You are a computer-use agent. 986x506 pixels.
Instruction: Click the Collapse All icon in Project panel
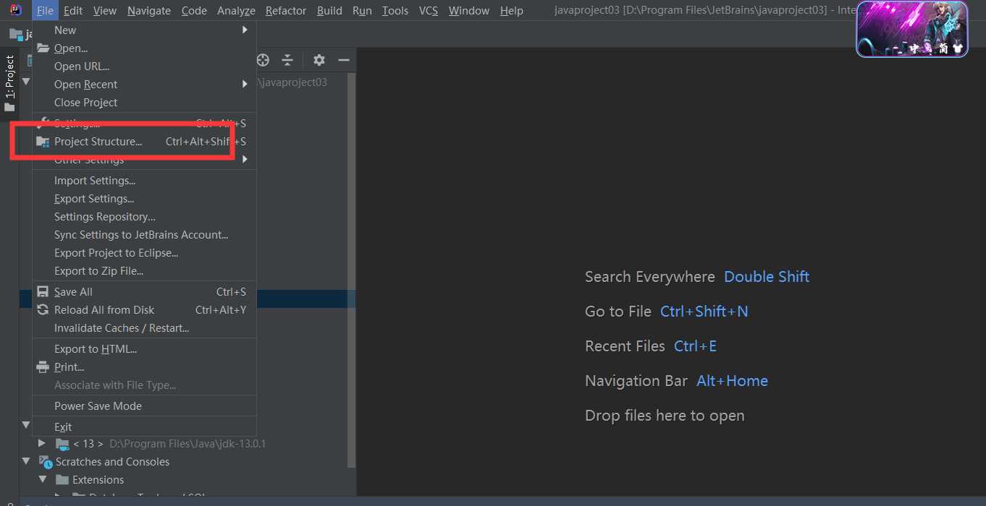(287, 60)
